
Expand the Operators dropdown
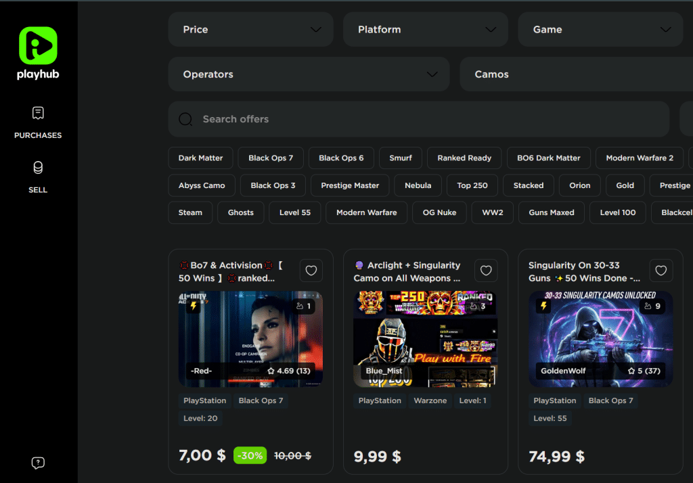click(309, 74)
